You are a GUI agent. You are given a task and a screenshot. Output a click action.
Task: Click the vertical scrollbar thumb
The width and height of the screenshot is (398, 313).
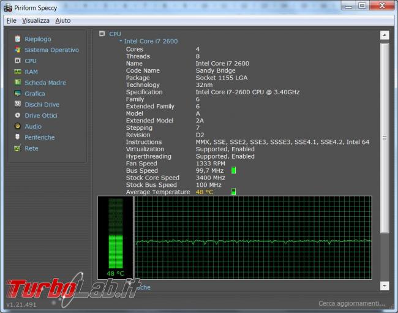tap(385, 138)
